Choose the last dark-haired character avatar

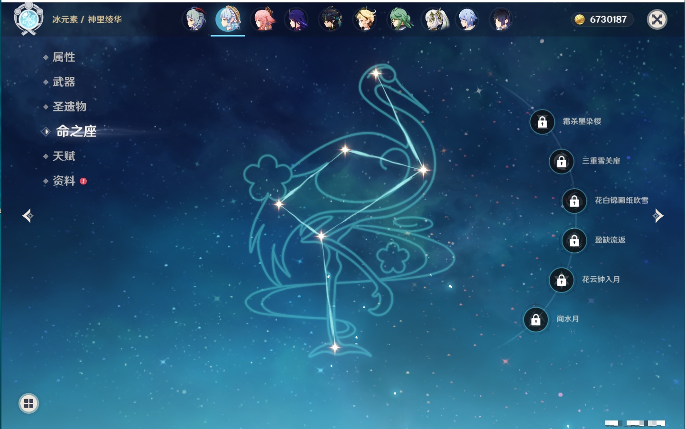coord(501,19)
